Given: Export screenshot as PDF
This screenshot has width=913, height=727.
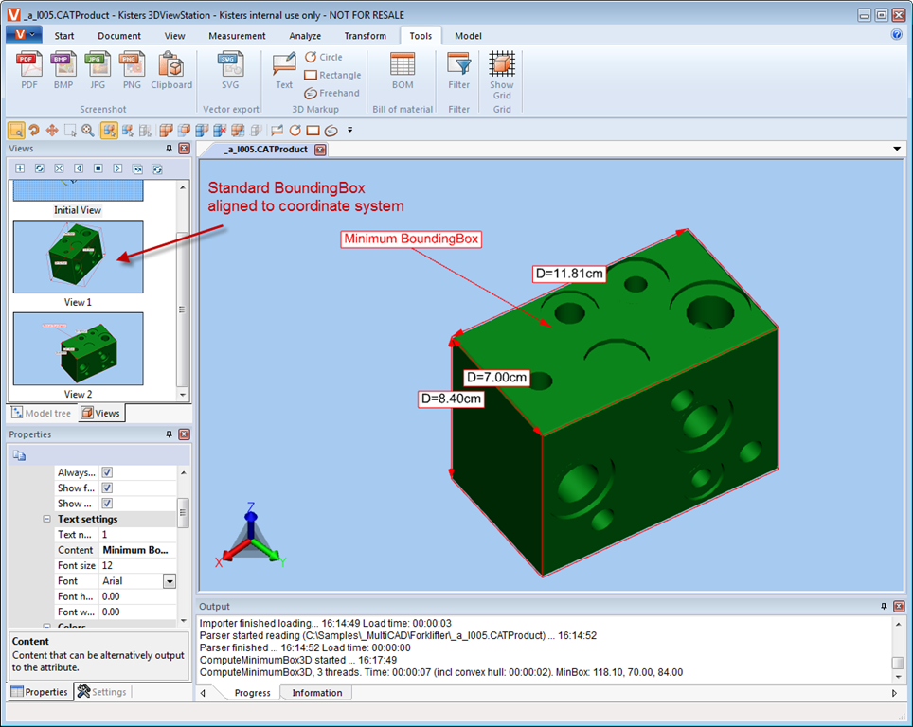Looking at the screenshot, I should pyautogui.click(x=29, y=70).
